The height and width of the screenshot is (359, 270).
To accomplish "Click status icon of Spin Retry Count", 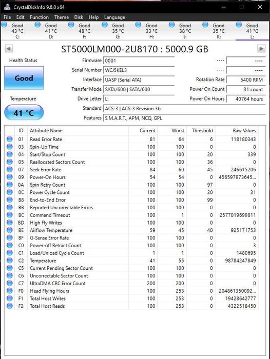I will 10,184.
